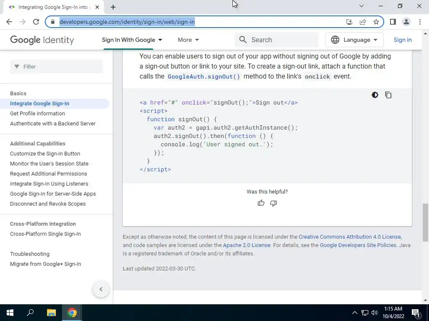Open the Chrome profile menu
The height and width of the screenshot is (321, 429).
pyautogui.click(x=406, y=22)
